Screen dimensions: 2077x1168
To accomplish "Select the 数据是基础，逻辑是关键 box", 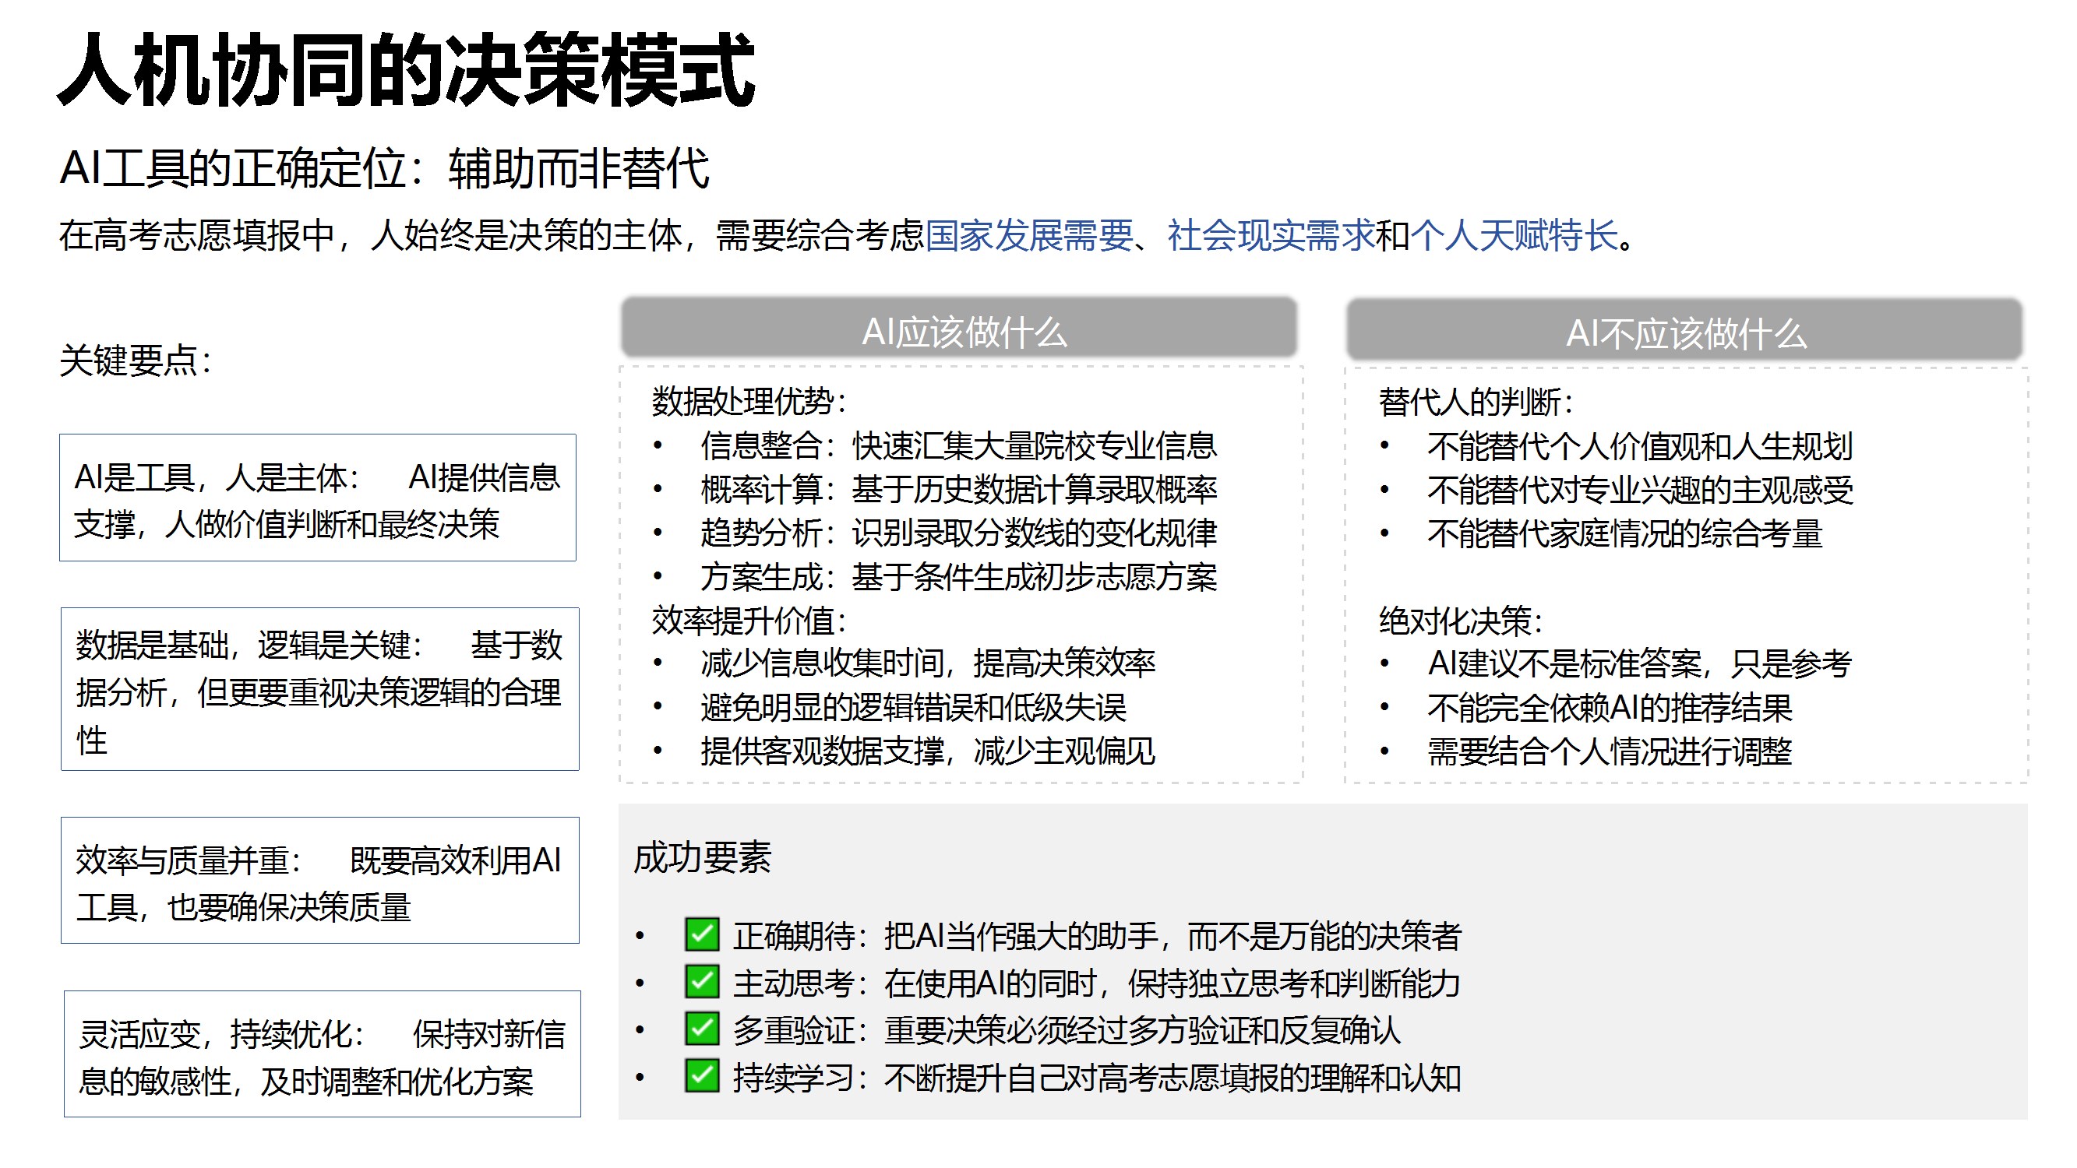I will pos(319,690).
